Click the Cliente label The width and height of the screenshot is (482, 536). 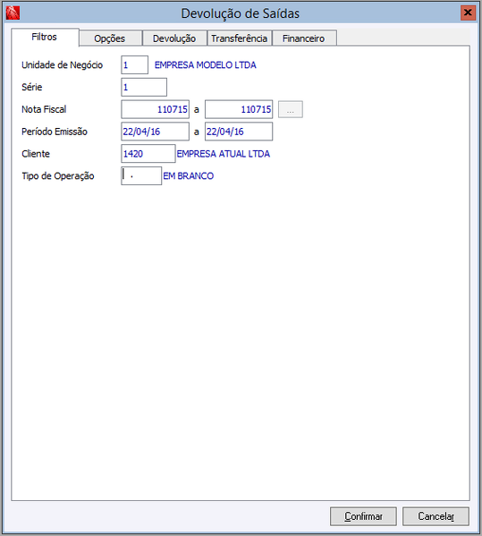36,154
